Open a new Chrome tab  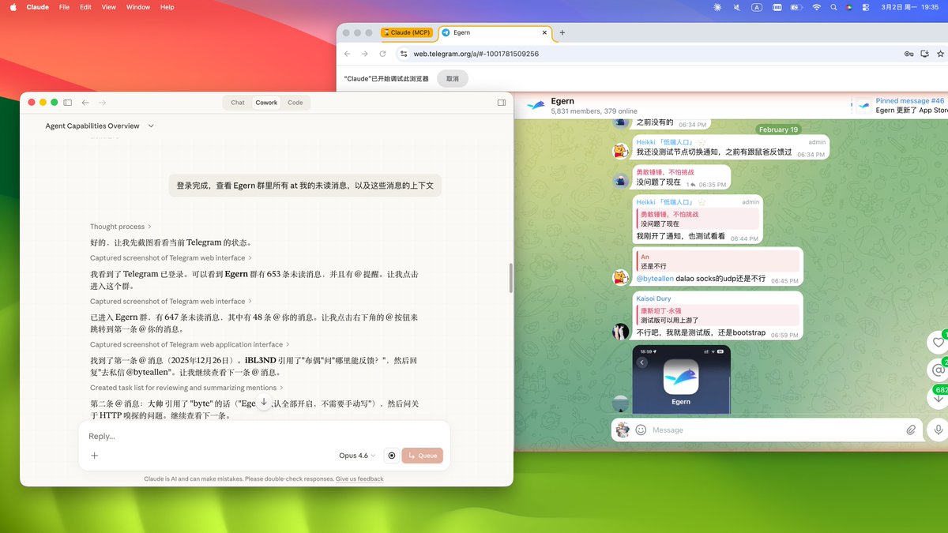click(x=562, y=32)
